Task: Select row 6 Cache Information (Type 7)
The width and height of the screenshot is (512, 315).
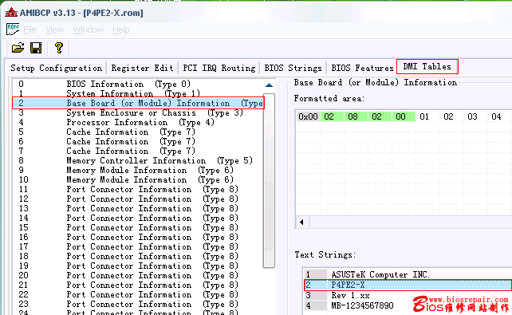Action: (138, 141)
